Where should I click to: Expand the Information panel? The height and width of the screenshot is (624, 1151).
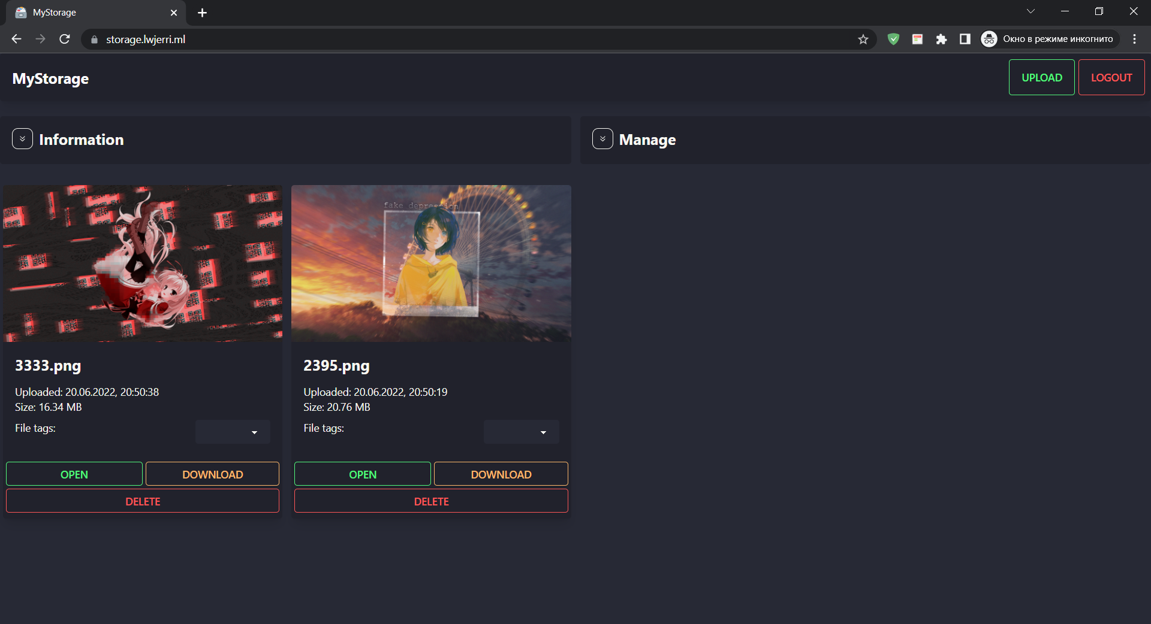[x=22, y=139]
